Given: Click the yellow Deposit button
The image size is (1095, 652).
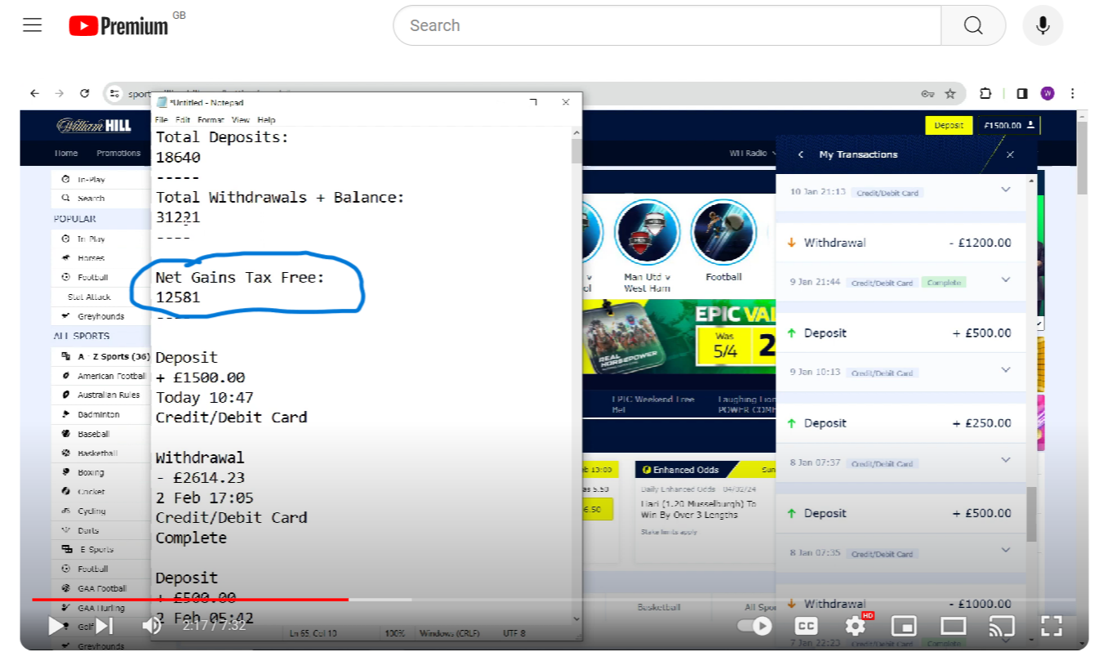Looking at the screenshot, I should pos(949,125).
